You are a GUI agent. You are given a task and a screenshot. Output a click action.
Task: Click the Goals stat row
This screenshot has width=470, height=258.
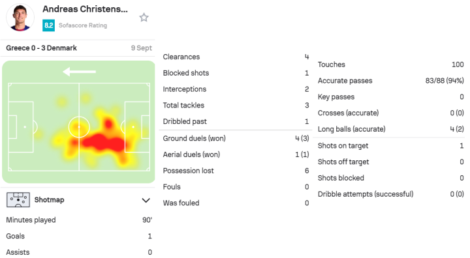pyautogui.click(x=79, y=236)
